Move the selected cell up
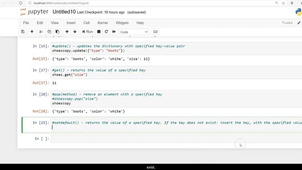The width and height of the screenshot is (302, 170). (67, 32)
